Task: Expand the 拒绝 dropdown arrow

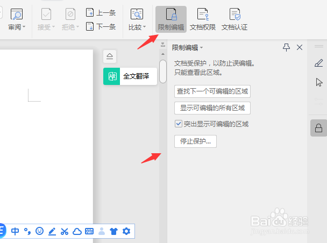Action: (77, 27)
